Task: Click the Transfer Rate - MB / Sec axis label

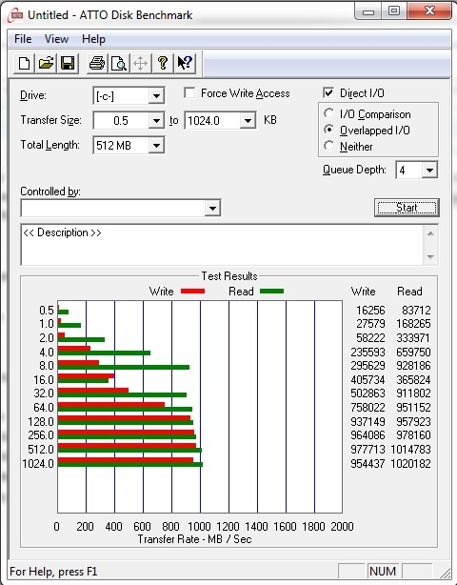Action: pyautogui.click(x=194, y=539)
